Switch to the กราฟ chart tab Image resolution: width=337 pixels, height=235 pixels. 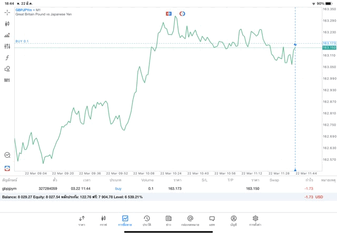point(103,220)
